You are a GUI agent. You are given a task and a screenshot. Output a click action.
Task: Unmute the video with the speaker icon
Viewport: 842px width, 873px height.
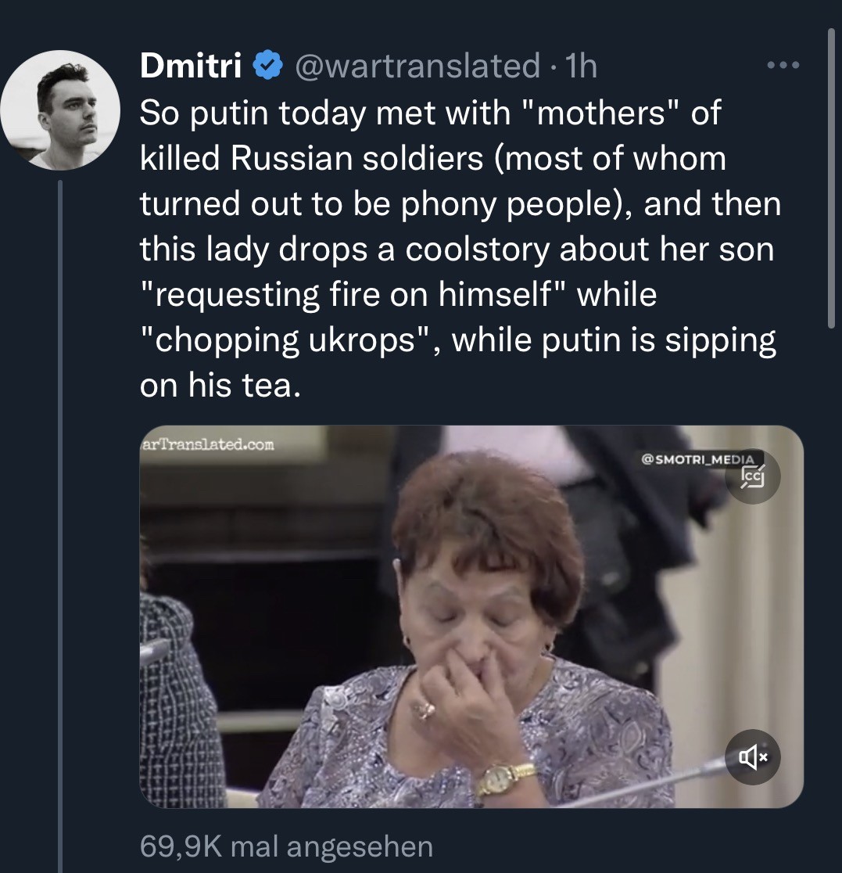[753, 756]
